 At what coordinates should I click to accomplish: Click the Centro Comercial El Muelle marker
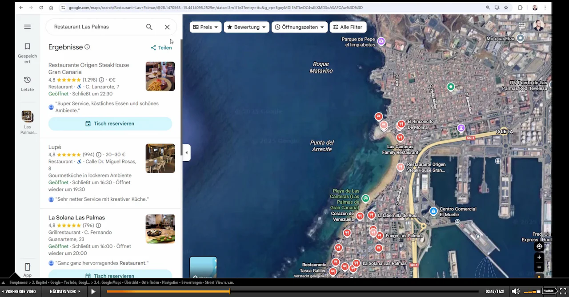pos(433,211)
